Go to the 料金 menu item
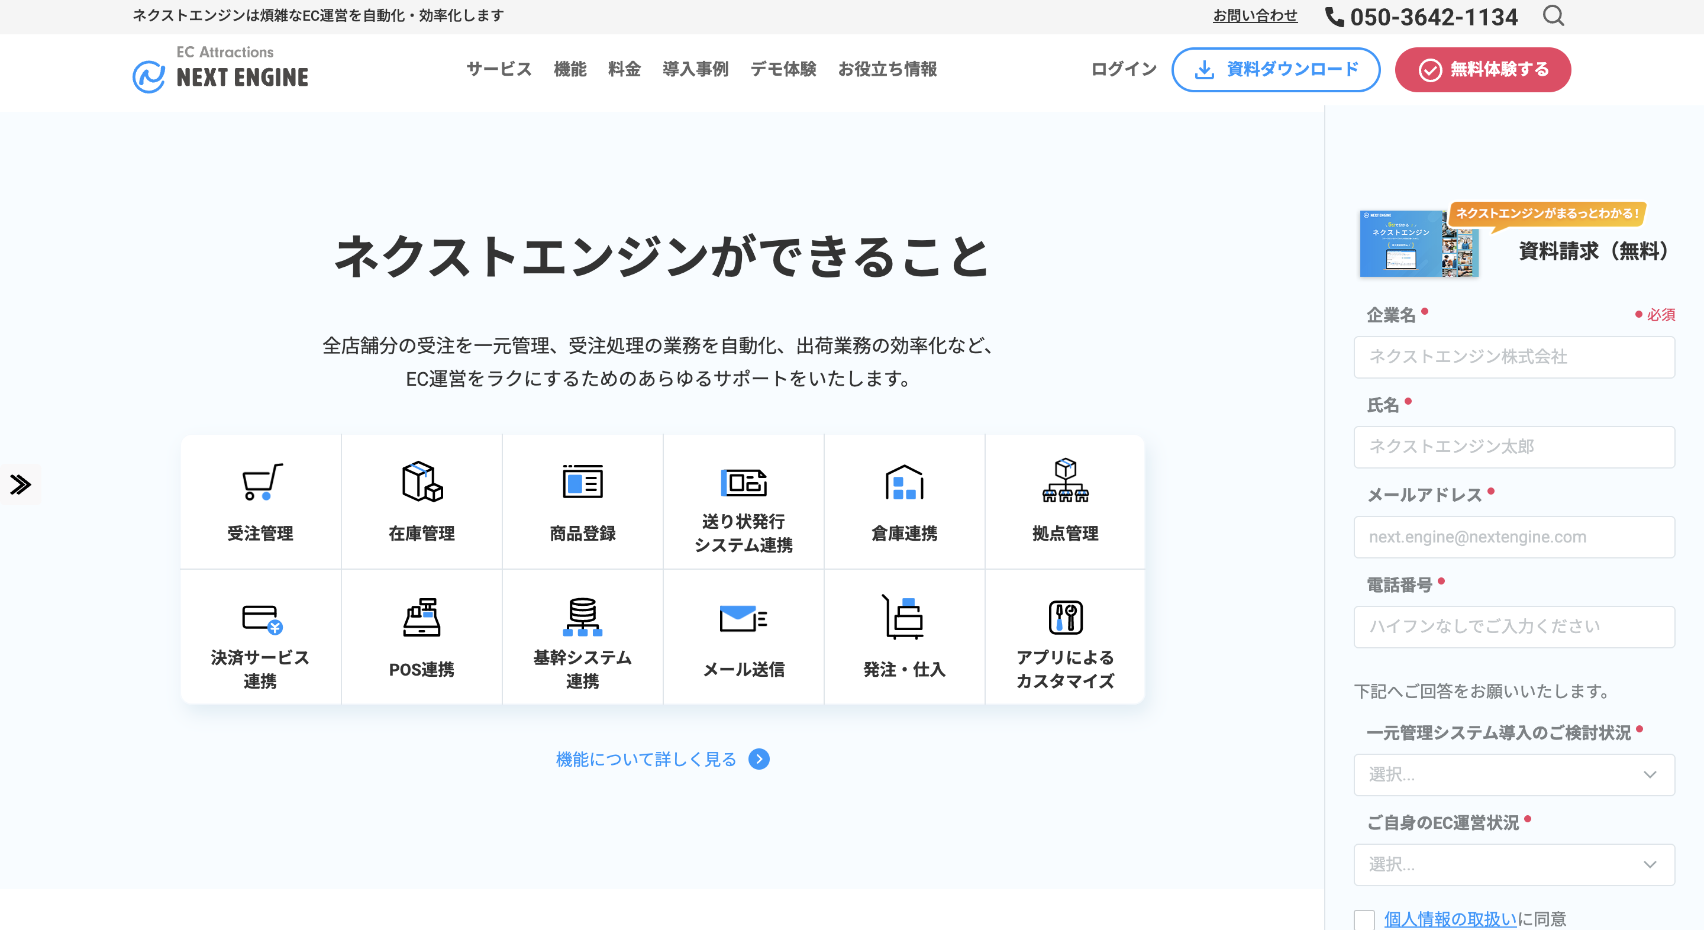The width and height of the screenshot is (1704, 930). coord(624,69)
